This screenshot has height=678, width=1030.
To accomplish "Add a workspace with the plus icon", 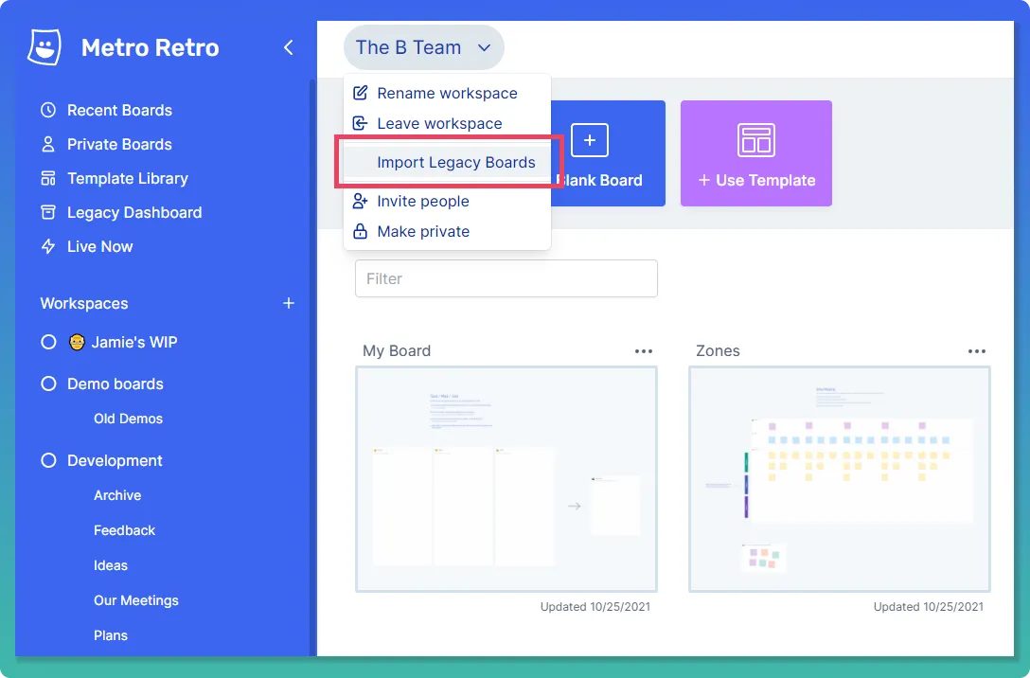I will pyautogui.click(x=289, y=303).
